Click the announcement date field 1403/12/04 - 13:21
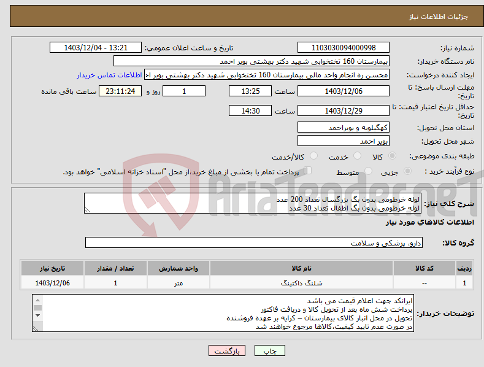This screenshot has height=367, width=484. click(x=96, y=48)
